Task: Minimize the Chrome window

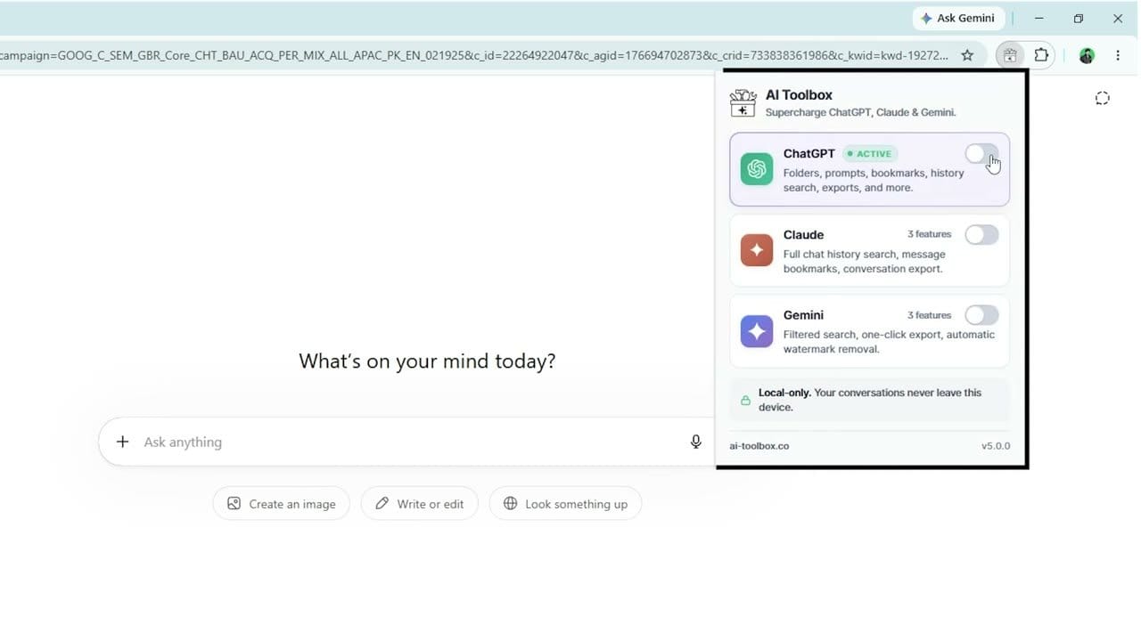Action: 1038,18
